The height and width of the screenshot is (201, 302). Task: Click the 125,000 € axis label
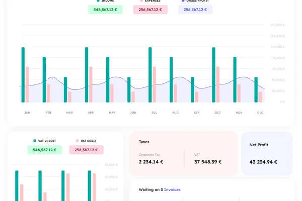point(277,47)
